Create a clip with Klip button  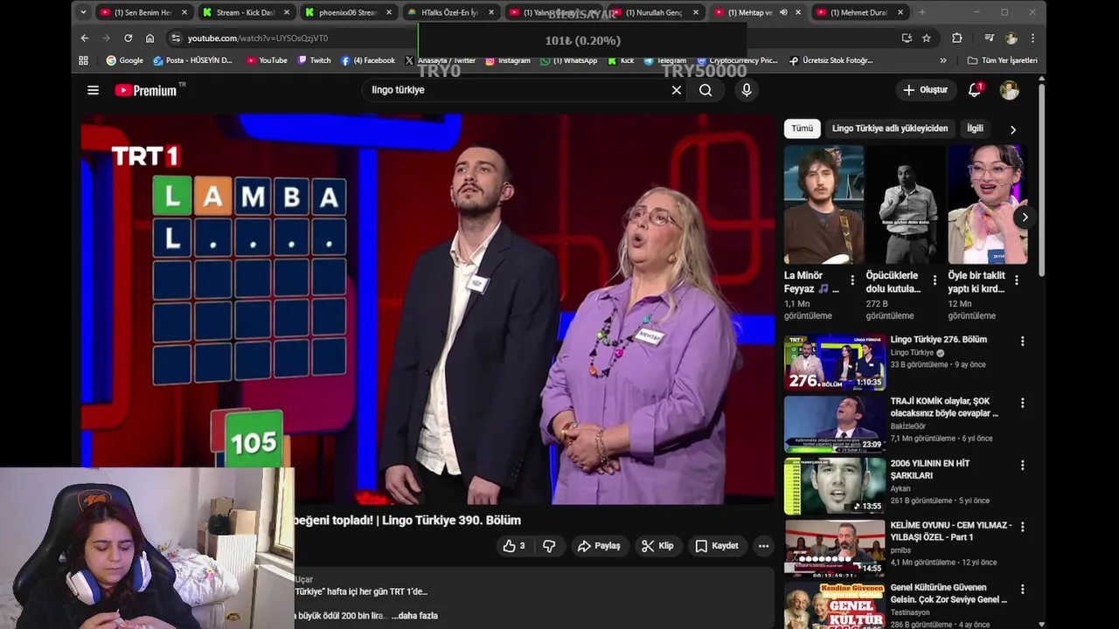pos(657,546)
